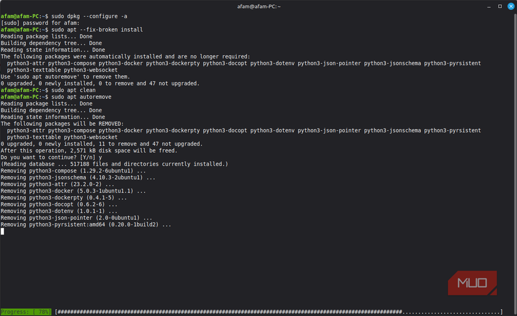517x316 pixels.
Task: Click the green Progress 78% label
Action: point(26,312)
